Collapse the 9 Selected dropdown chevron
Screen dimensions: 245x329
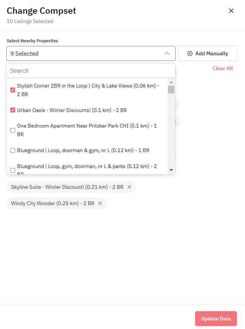click(x=167, y=53)
